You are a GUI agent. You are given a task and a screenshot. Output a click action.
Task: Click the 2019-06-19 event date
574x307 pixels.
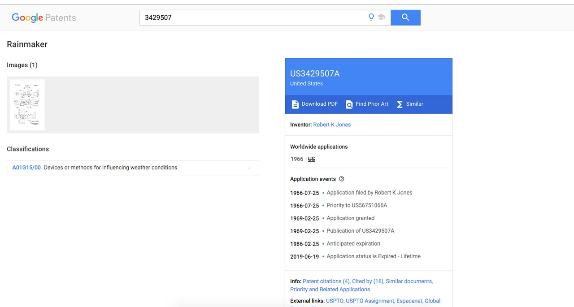pos(304,257)
